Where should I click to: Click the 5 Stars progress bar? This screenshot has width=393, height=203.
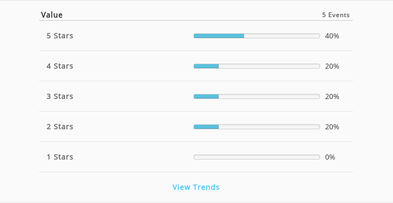(x=257, y=36)
